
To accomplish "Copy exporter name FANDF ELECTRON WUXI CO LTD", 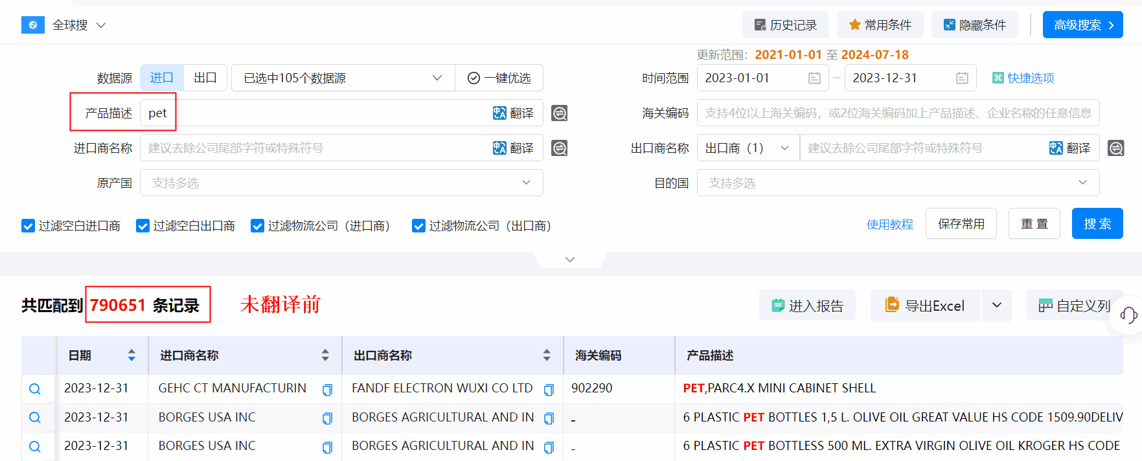I will point(549,390).
